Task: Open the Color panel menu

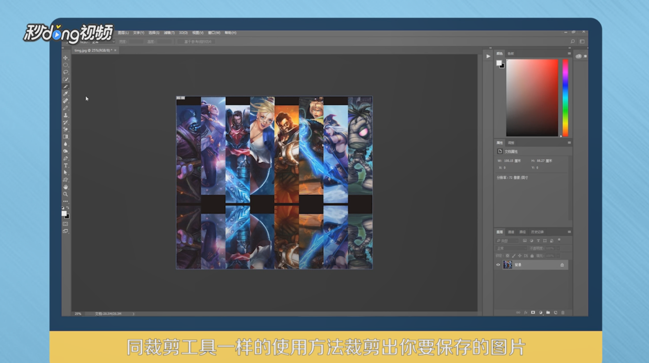Action: pos(569,54)
